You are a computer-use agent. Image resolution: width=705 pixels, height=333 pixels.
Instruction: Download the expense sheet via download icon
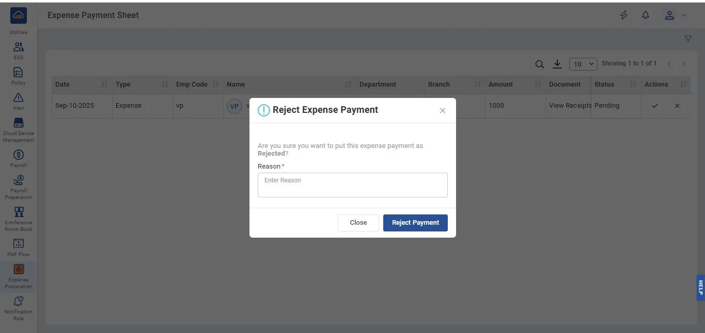point(557,64)
